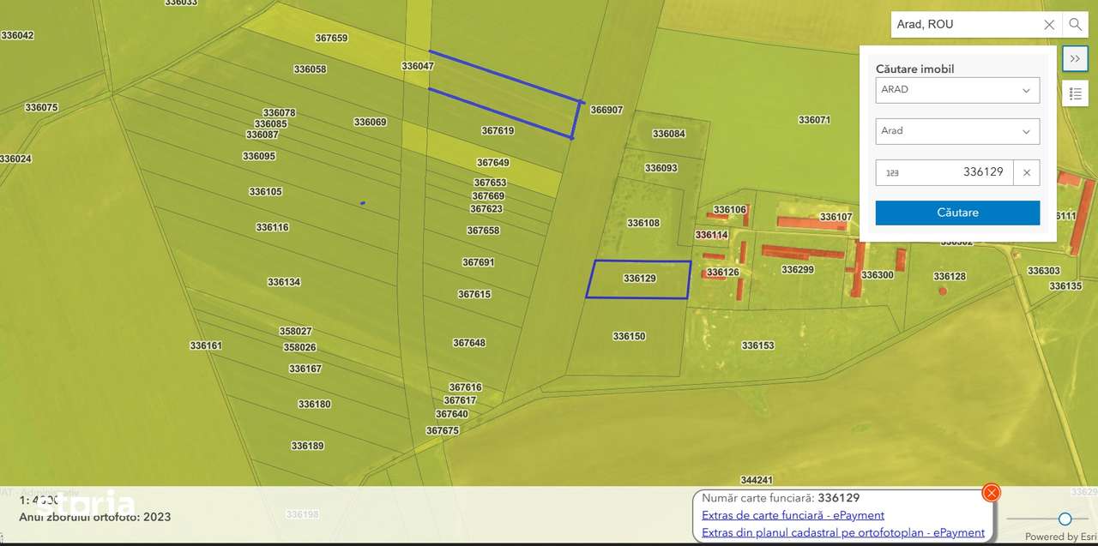Select parcel 336300 label
1098x546 pixels.
pyautogui.click(x=878, y=275)
